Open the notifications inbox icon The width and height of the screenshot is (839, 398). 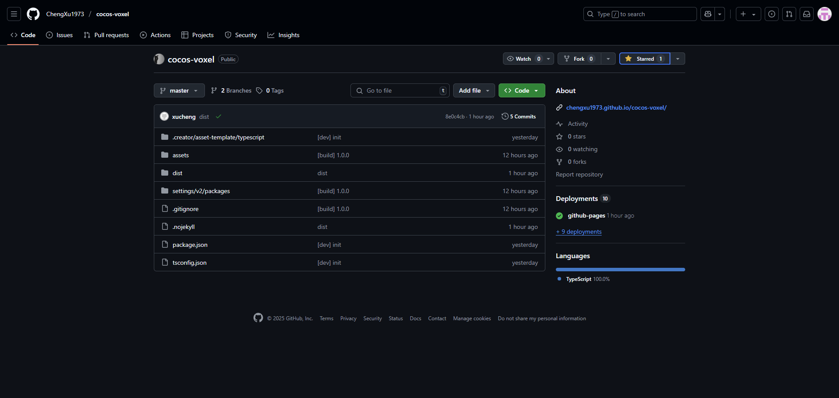pyautogui.click(x=807, y=14)
